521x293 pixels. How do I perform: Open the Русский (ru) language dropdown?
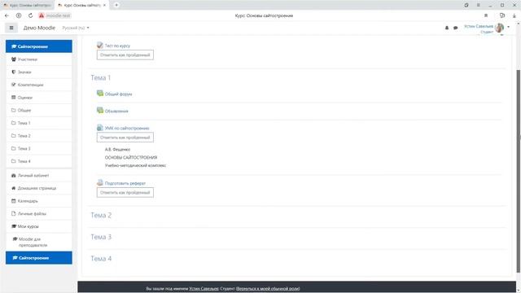(76, 28)
